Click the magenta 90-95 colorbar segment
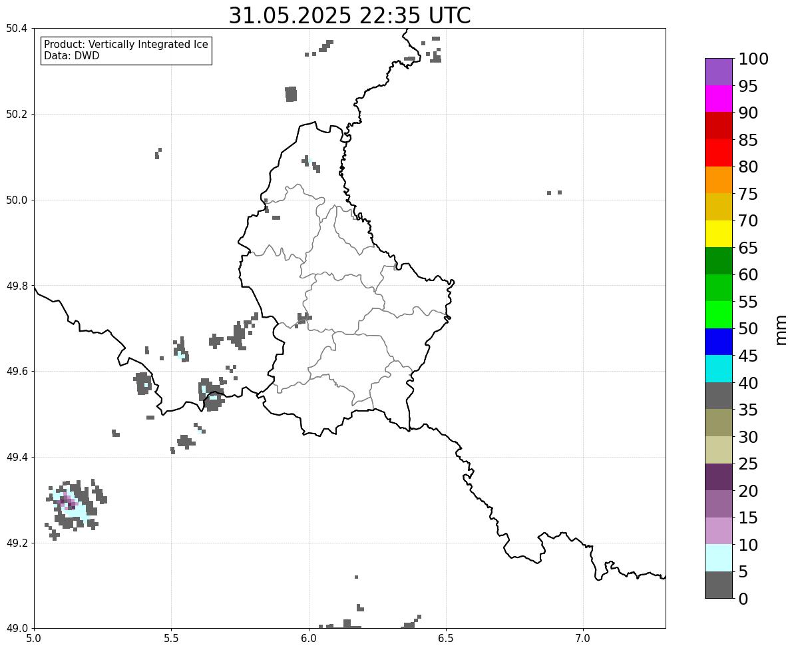Screen dimensions: 794x650 point(719,99)
